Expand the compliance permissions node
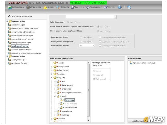The width and height of the screenshot is (167, 125). 52,67
